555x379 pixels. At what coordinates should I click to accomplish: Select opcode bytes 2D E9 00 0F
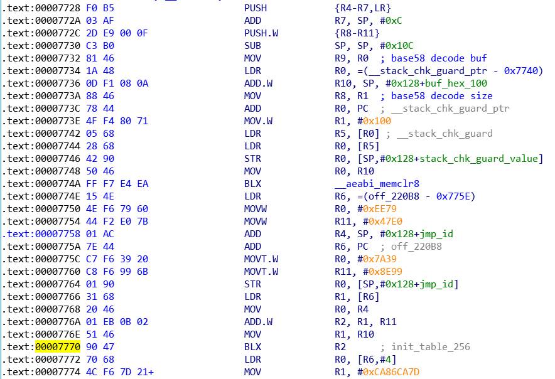click(117, 33)
